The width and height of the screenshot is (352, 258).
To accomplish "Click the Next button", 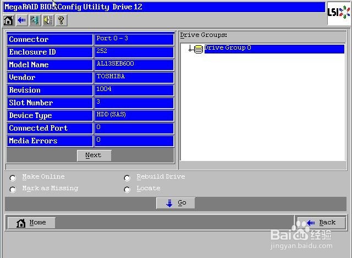I will (x=94, y=155).
